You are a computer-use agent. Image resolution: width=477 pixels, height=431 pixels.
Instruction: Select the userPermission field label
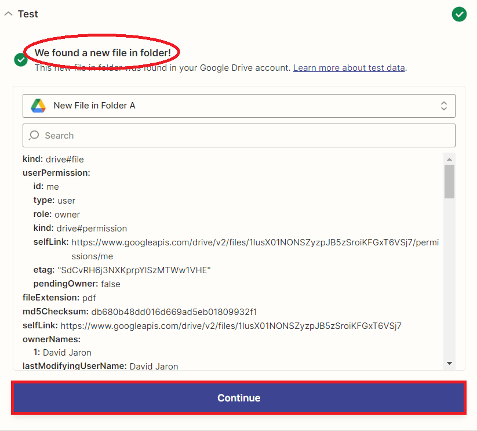click(x=56, y=173)
